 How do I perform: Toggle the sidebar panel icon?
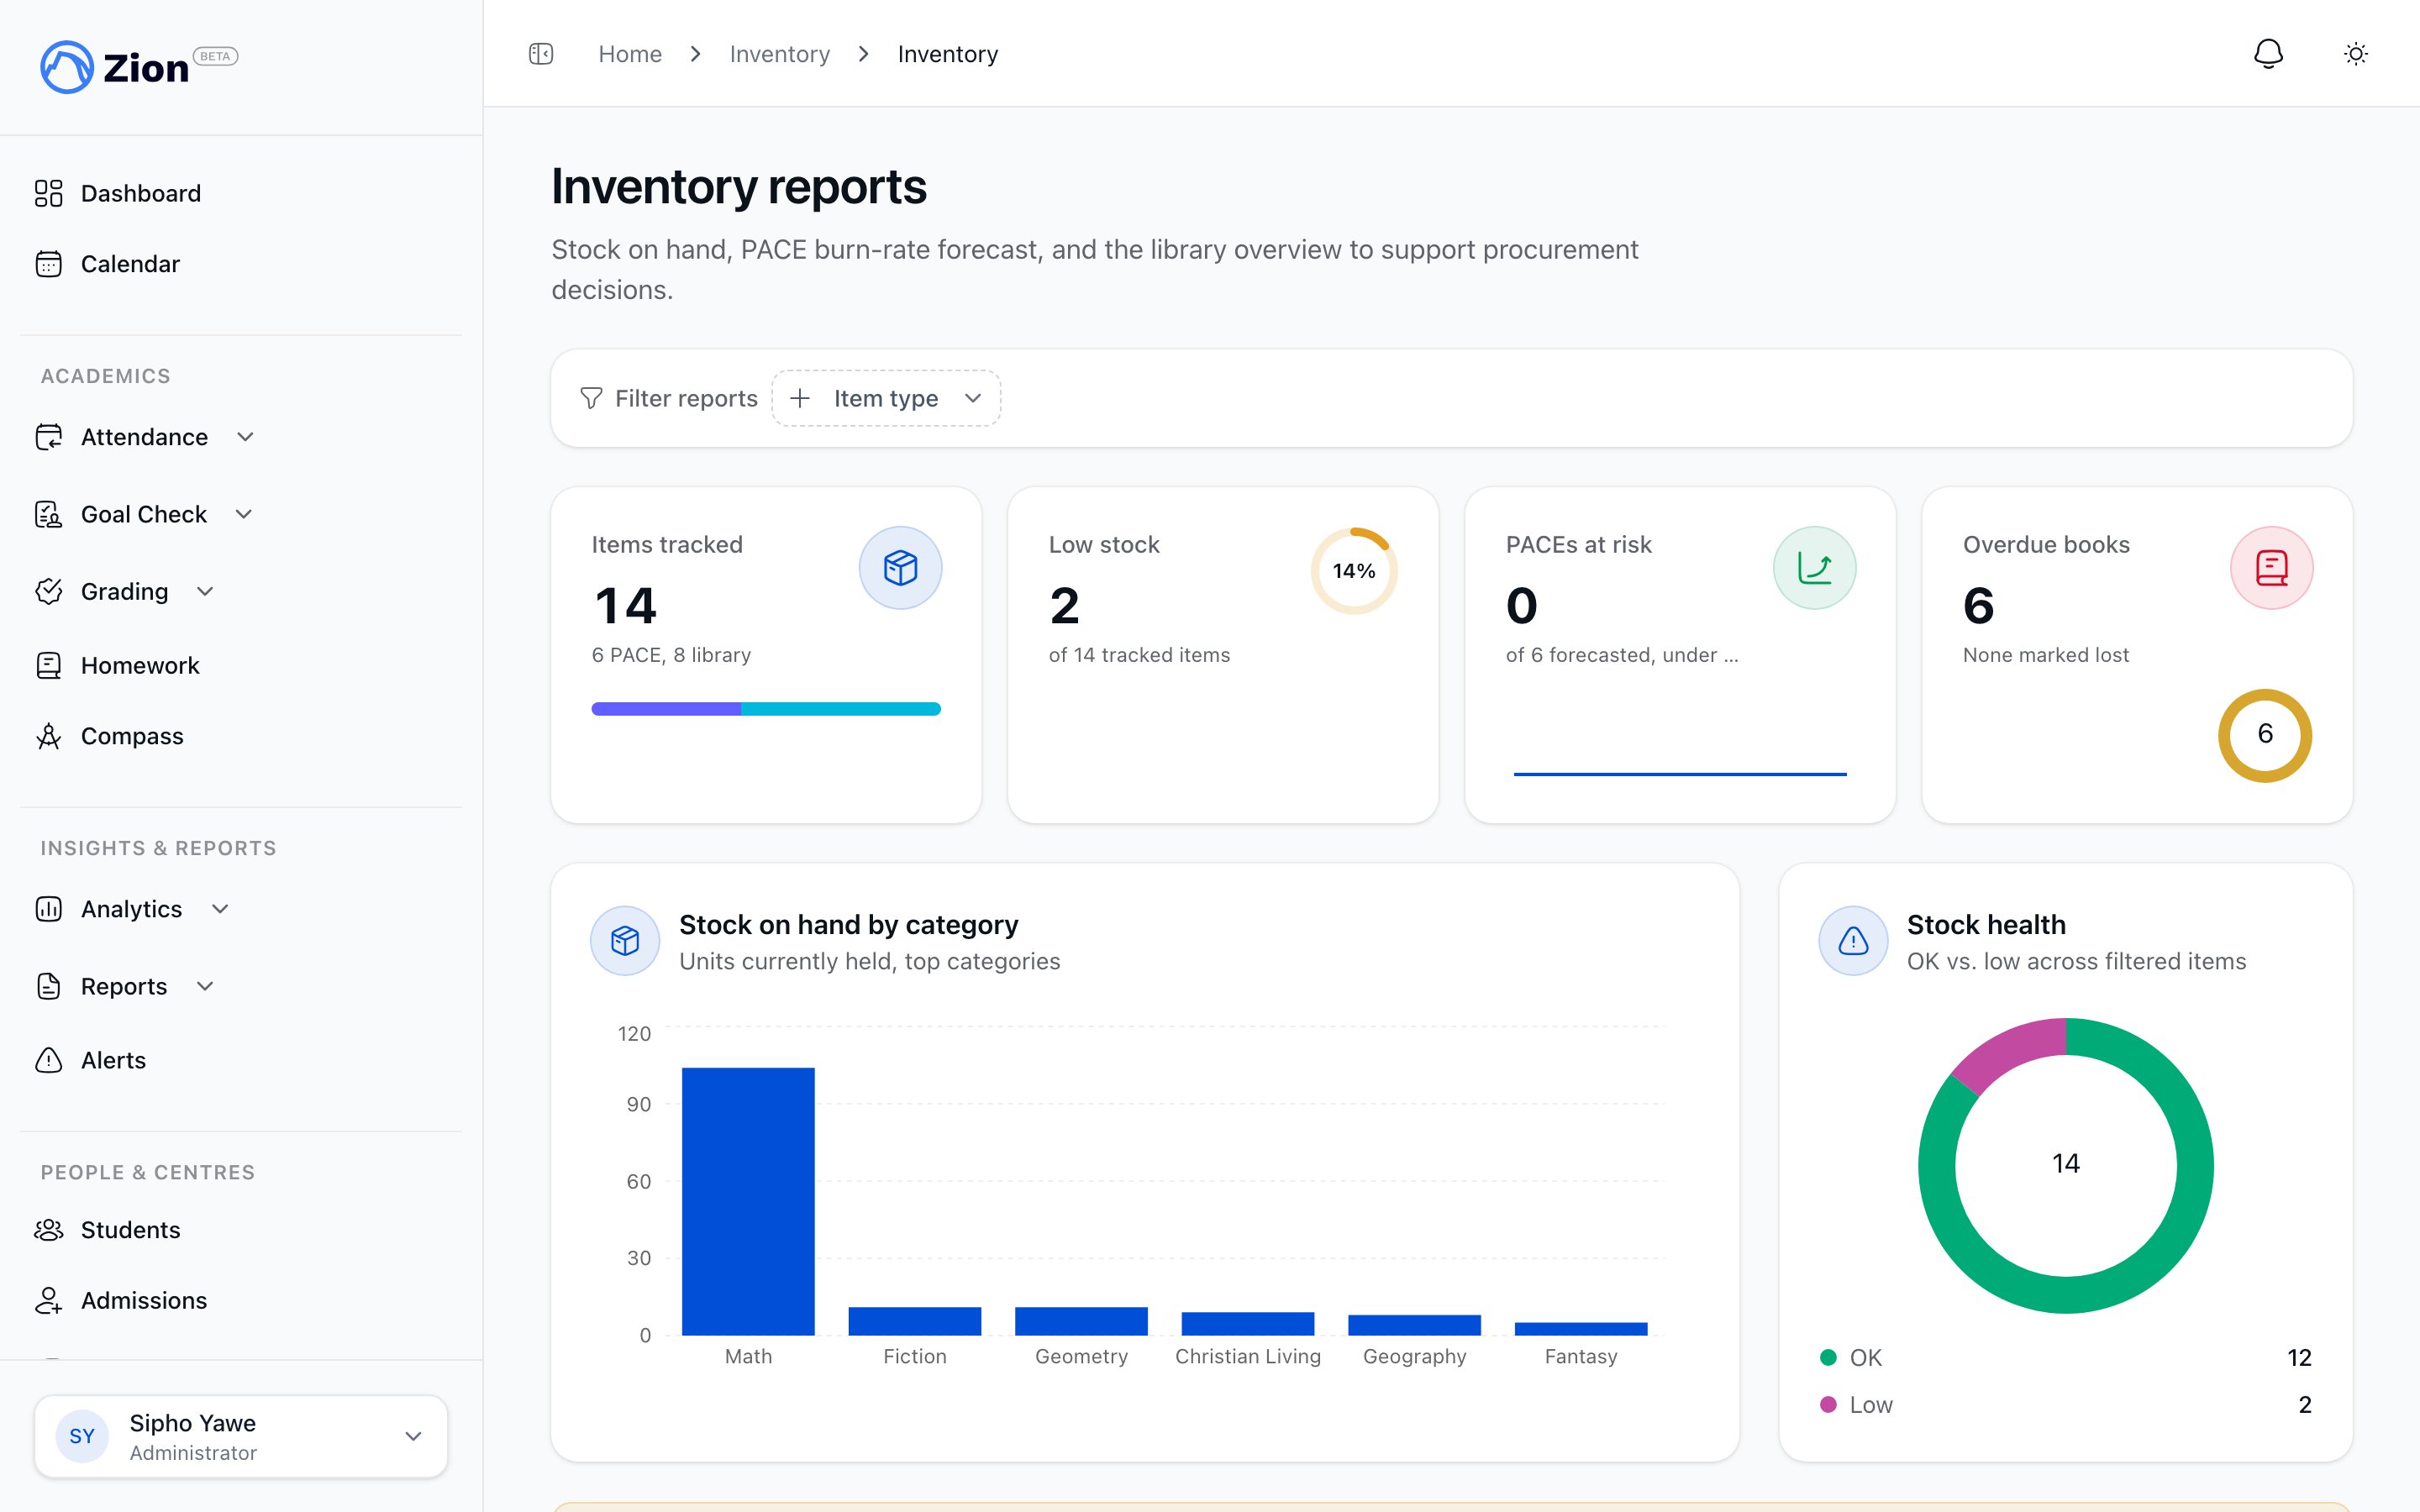click(x=541, y=54)
